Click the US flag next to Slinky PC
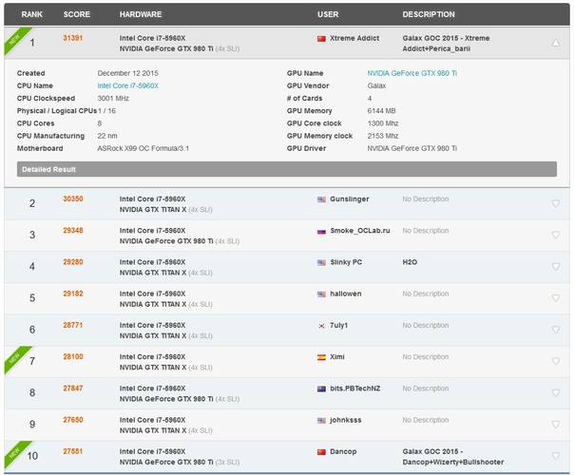The height and width of the screenshot is (475, 574). click(321, 263)
